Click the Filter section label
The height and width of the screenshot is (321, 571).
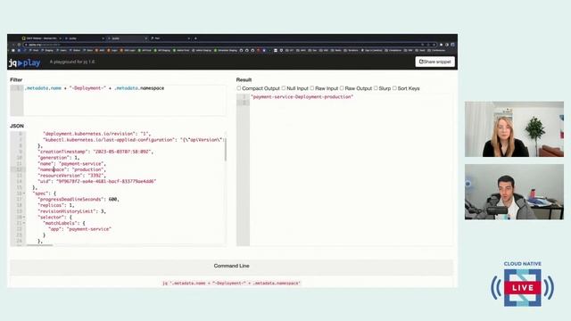point(16,79)
